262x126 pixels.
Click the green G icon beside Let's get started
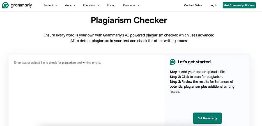coord(173,62)
